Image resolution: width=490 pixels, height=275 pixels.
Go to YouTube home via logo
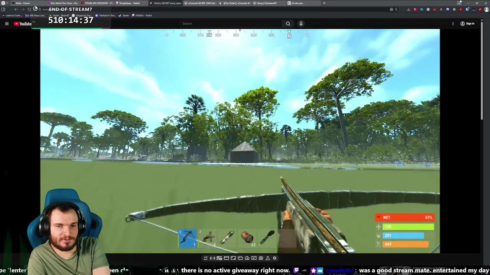tap(23, 24)
